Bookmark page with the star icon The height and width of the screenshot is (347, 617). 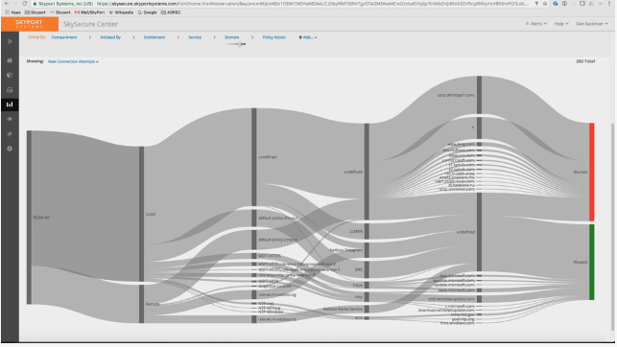tap(545, 4)
